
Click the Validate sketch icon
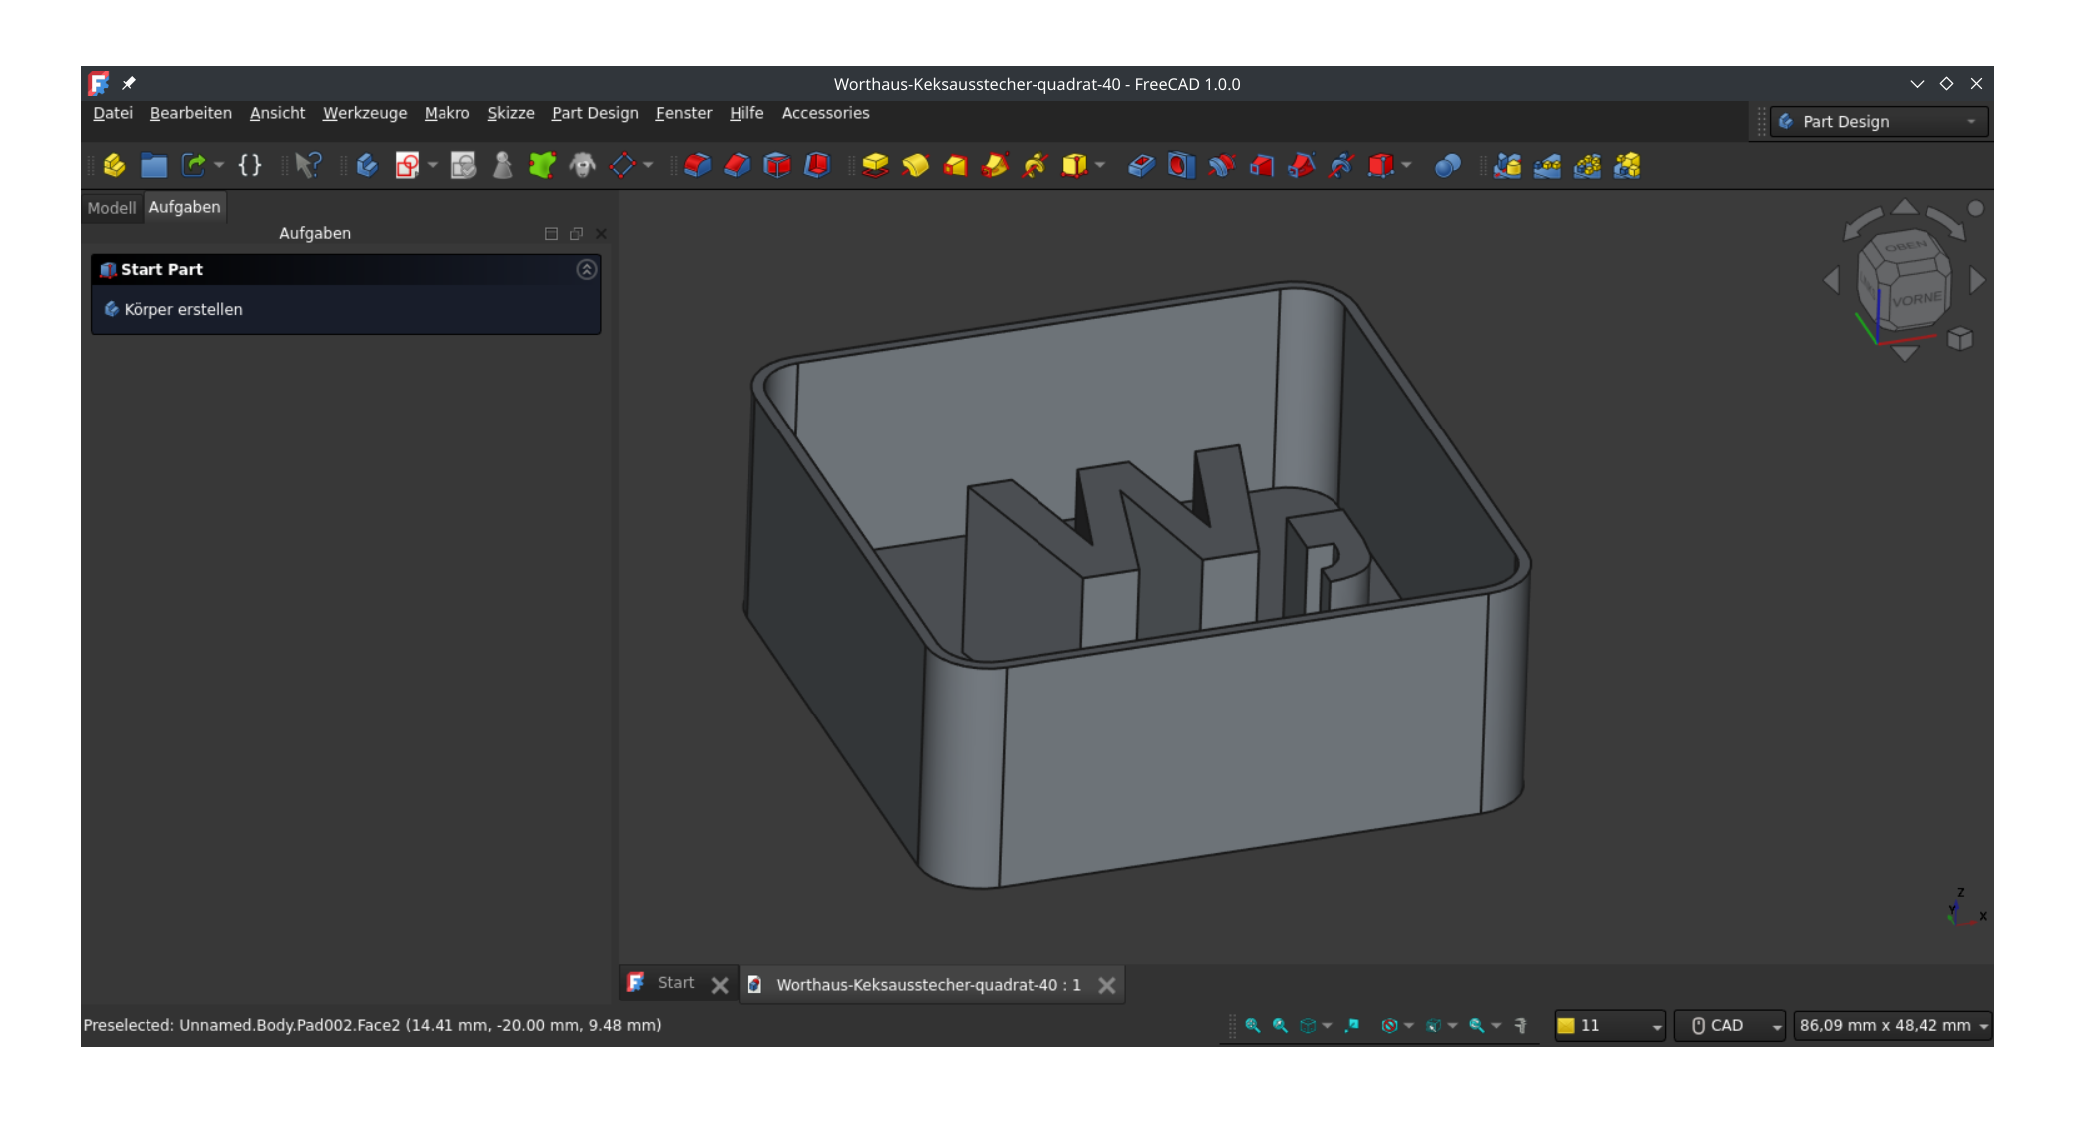(x=463, y=165)
